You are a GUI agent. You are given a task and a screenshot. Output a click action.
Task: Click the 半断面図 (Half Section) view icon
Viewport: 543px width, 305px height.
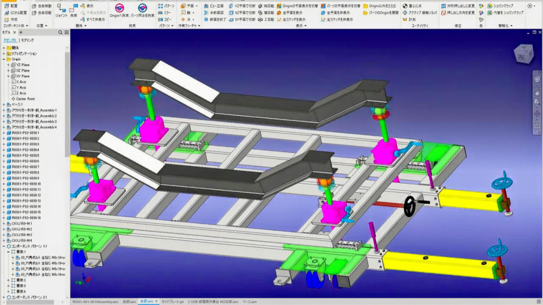tap(214, 13)
